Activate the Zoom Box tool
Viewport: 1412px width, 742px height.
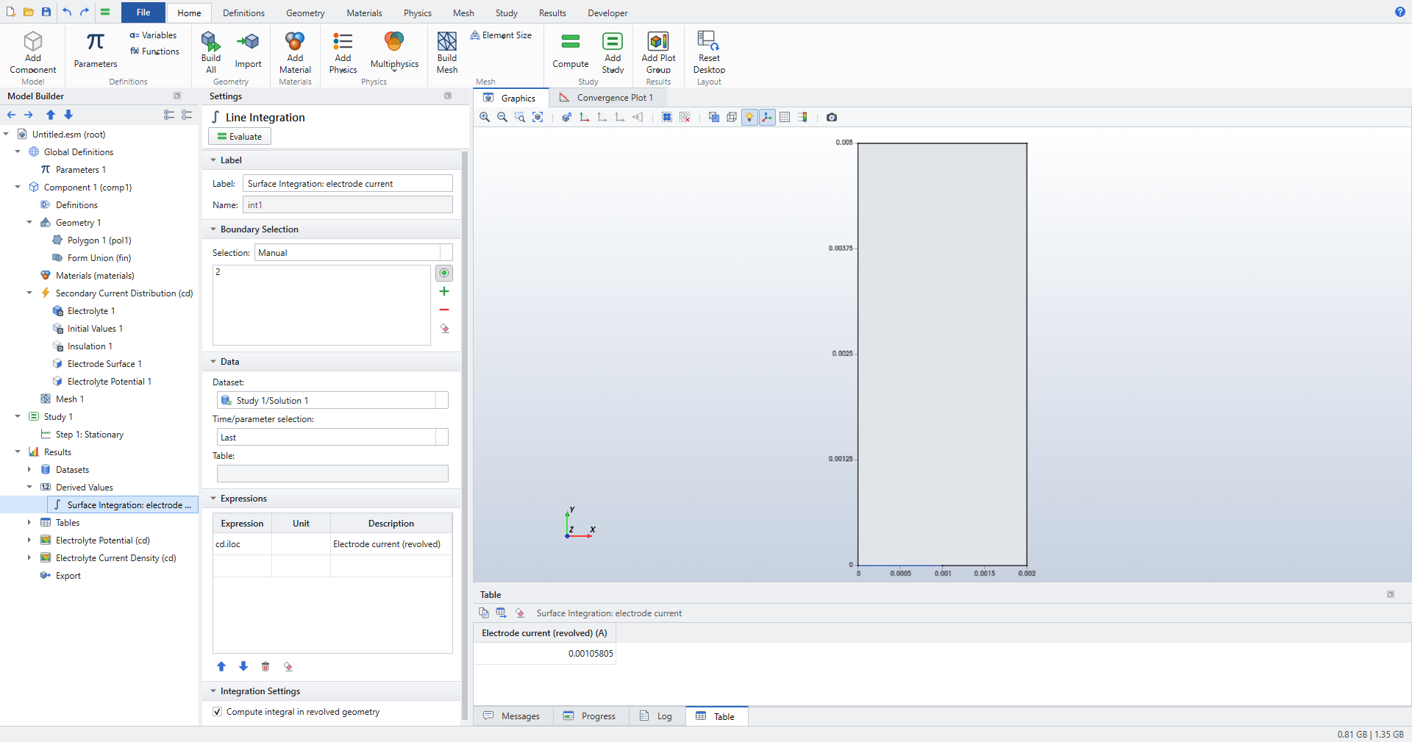pos(520,117)
